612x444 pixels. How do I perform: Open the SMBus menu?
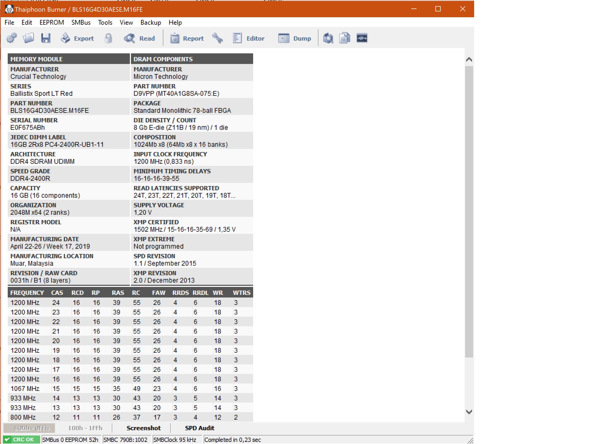[81, 22]
